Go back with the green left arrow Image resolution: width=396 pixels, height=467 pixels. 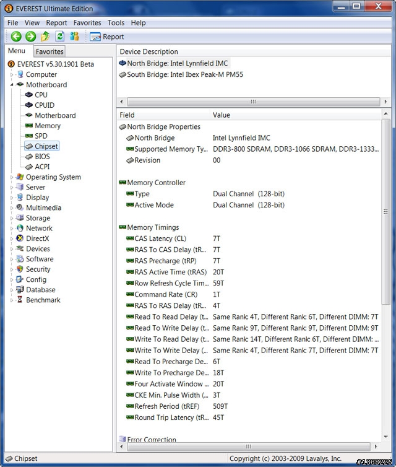[16, 37]
